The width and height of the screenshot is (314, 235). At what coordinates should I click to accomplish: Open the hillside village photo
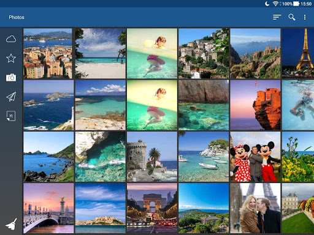click(x=204, y=53)
